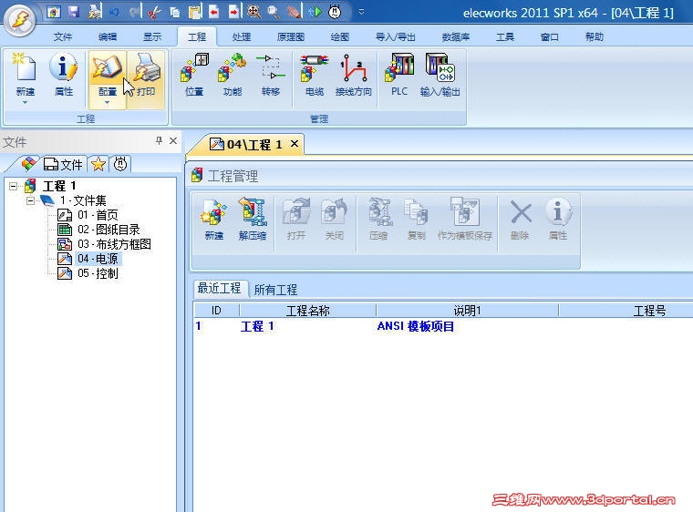Screen dimensions: 693x512
Task: Open 位置 management in the ribbon
Action: (194, 74)
